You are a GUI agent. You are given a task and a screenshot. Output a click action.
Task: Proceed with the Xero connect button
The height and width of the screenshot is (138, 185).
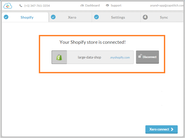pos(161,129)
